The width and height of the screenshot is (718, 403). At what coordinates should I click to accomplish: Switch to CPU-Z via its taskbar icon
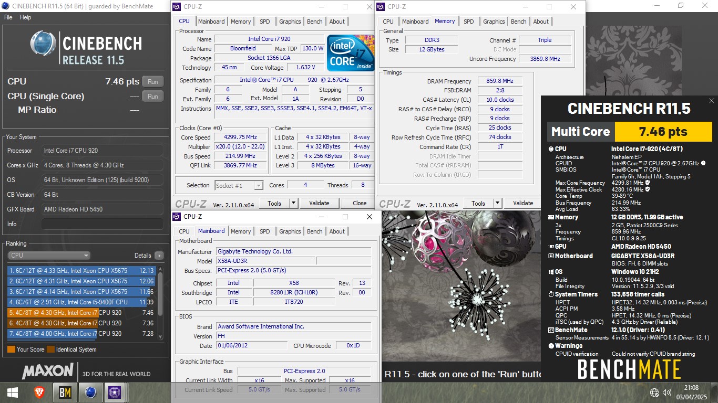(115, 392)
